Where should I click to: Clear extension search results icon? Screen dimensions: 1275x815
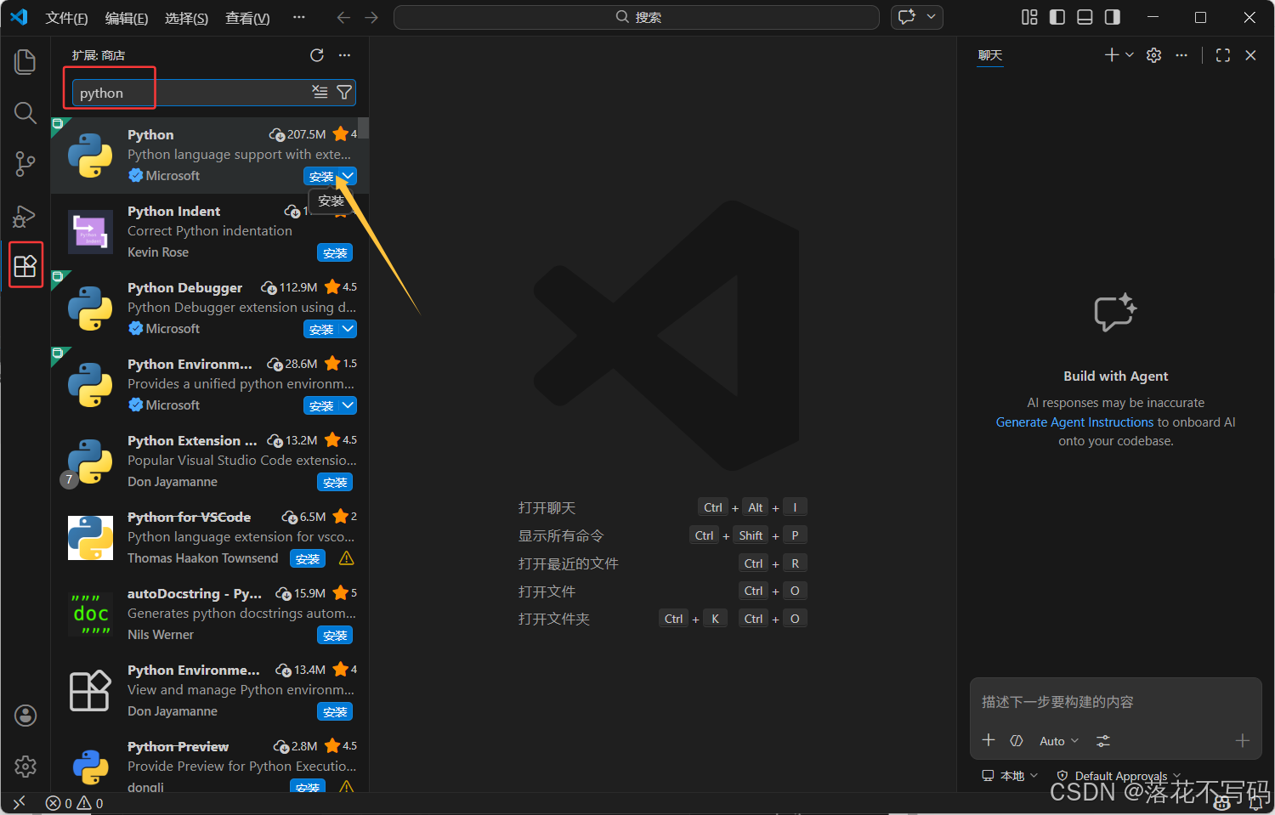320,92
